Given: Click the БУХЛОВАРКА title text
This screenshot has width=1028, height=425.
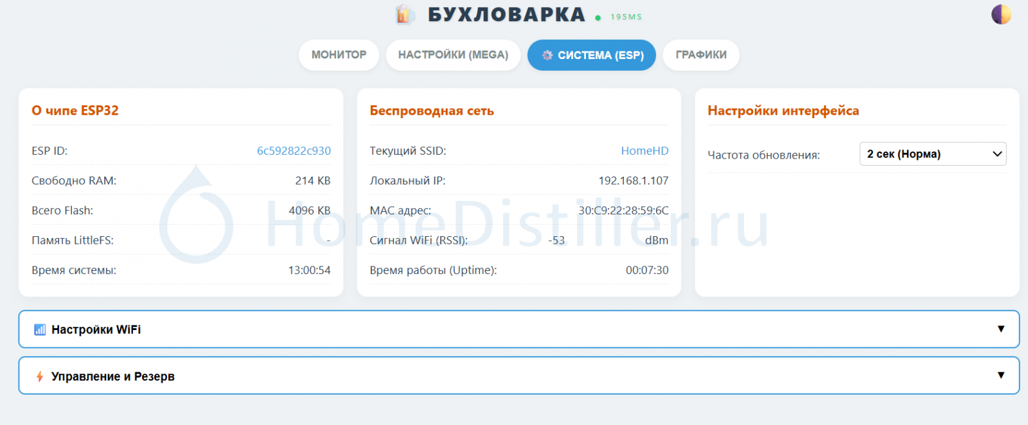Looking at the screenshot, I should click(506, 15).
